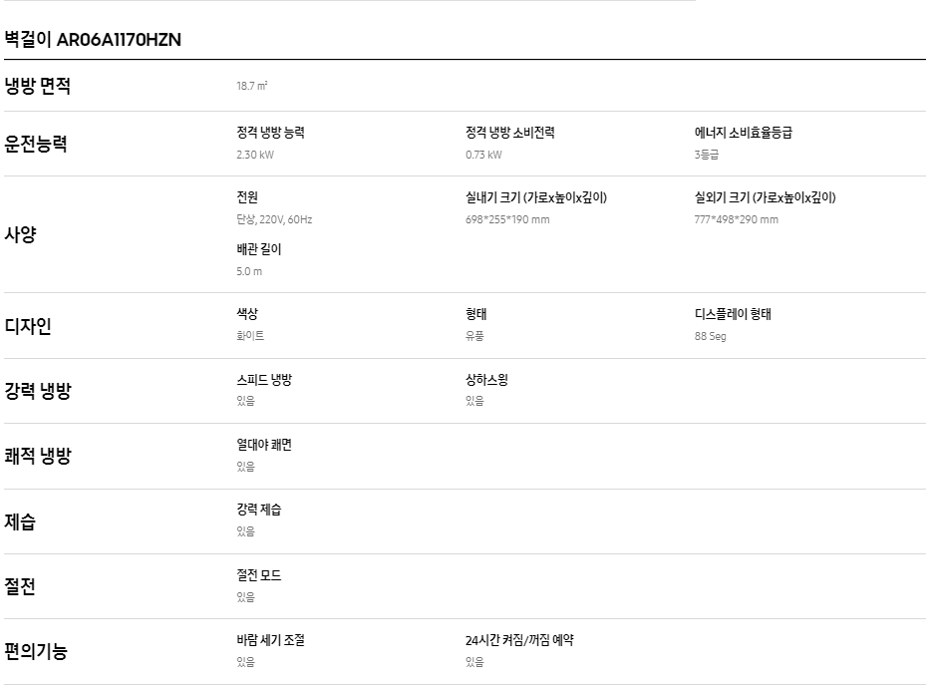Click the outdoor unit size 777*498*290 mm
Screen dimensions: 930x689
click(736, 219)
